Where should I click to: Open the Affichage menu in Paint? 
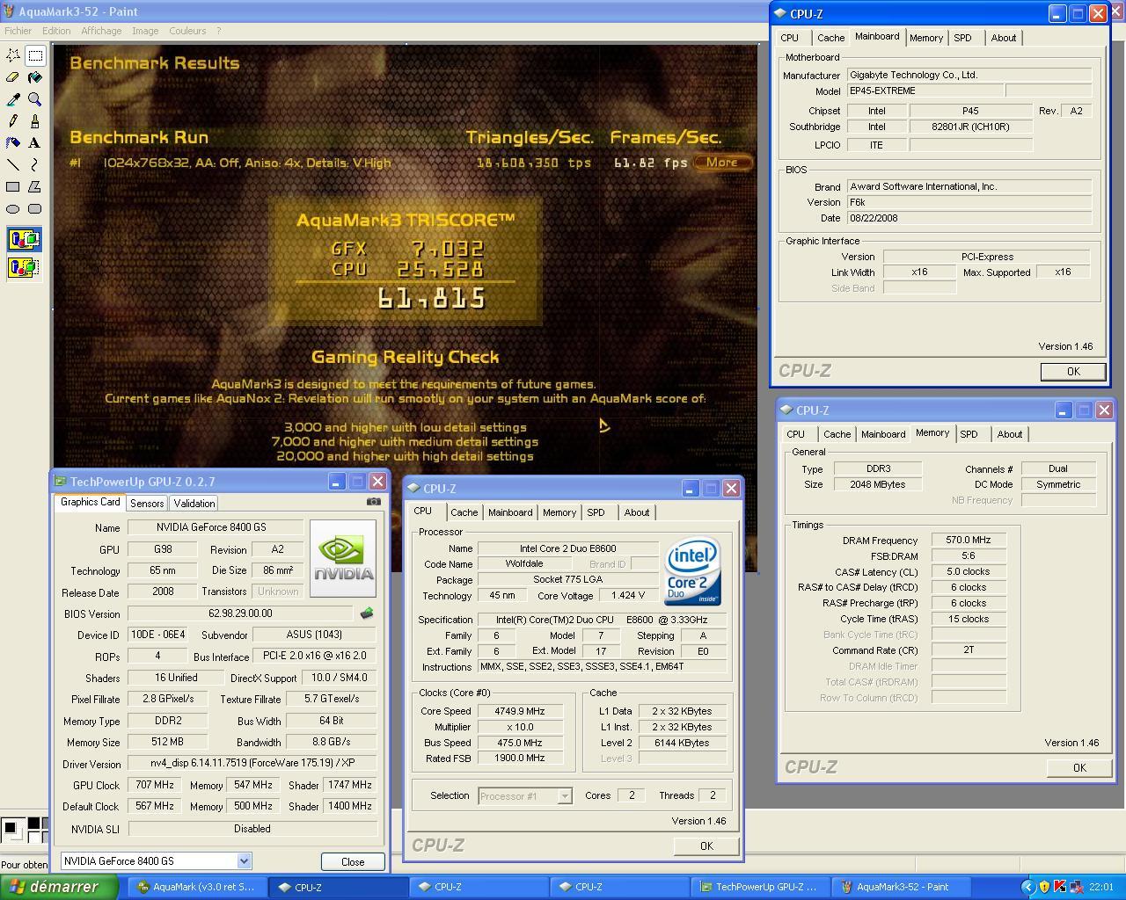click(101, 31)
